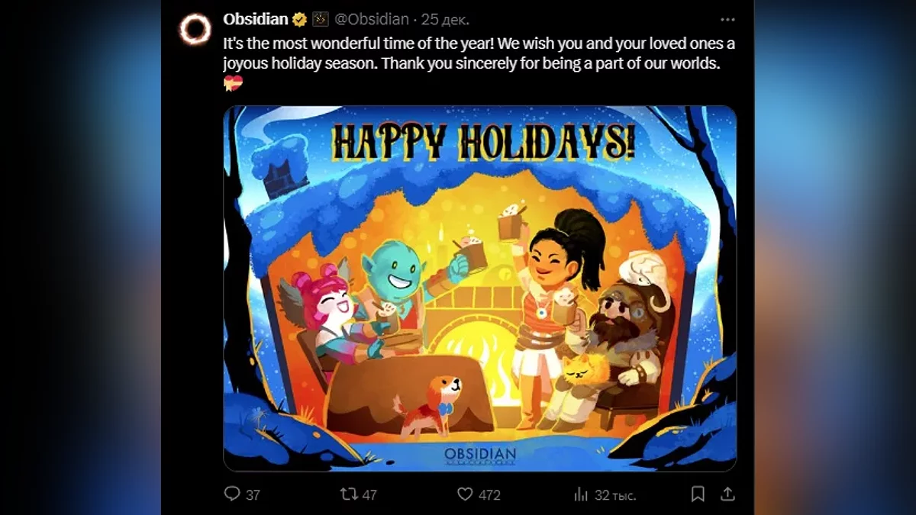Click the tweet text about joyous holiday season
This screenshot has height=515, width=916.
point(479,54)
